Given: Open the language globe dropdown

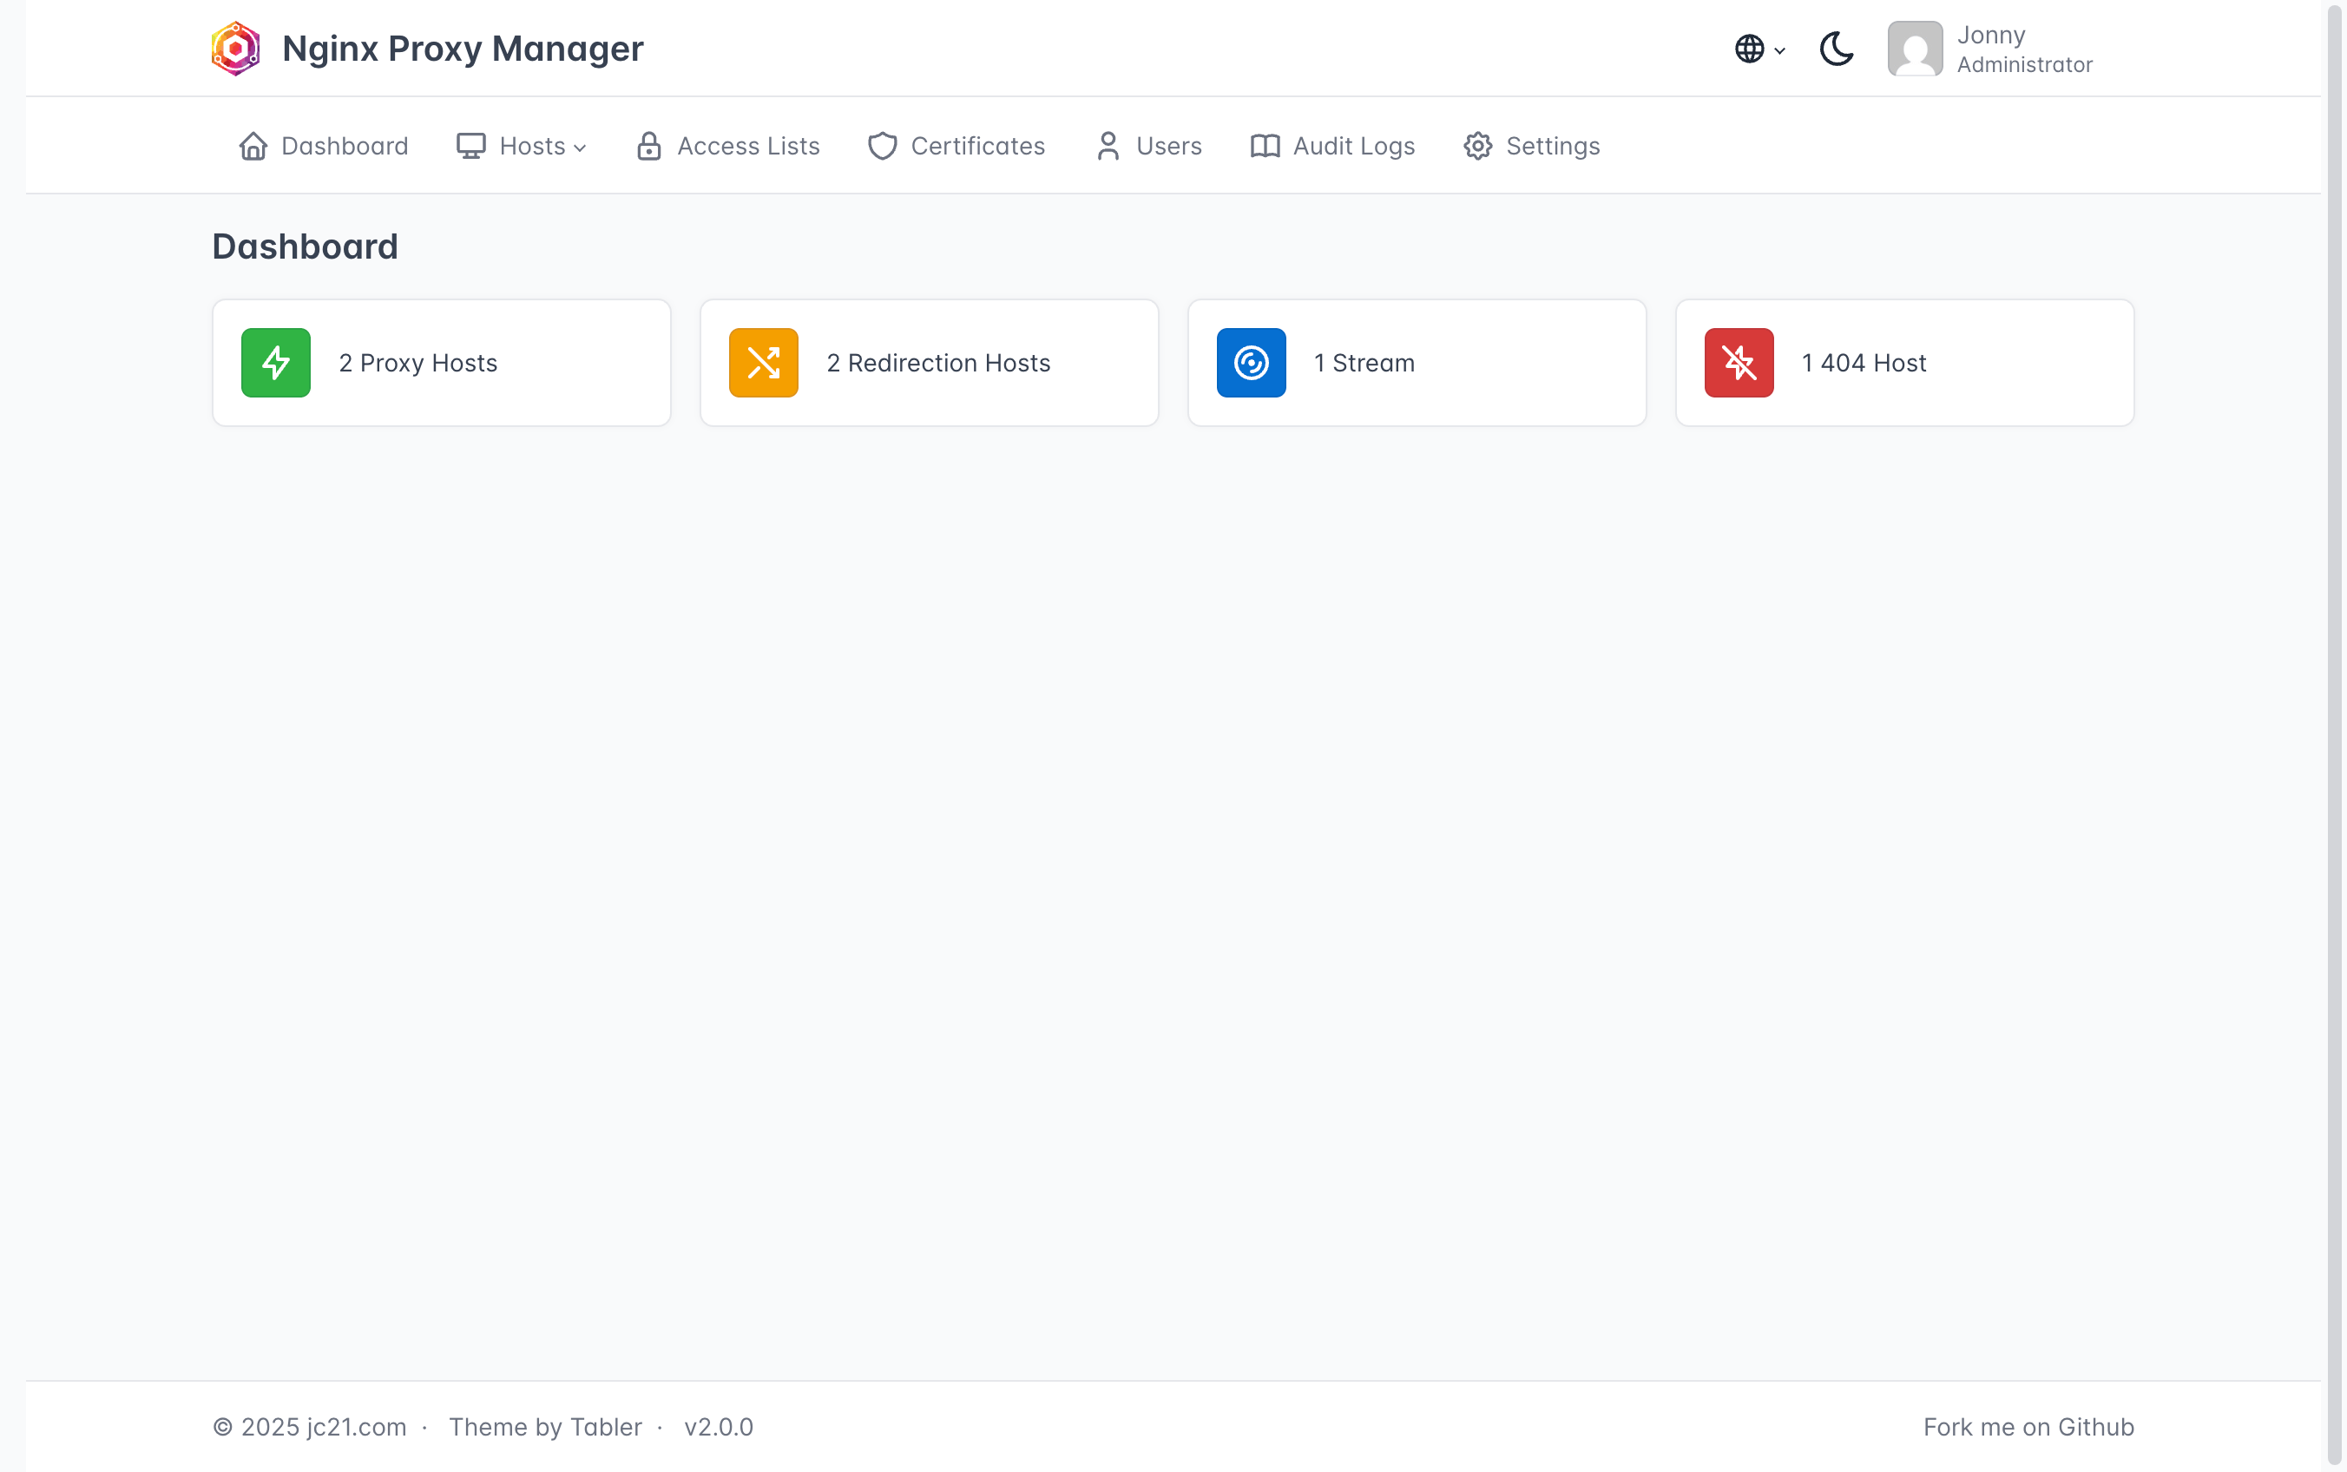Looking at the screenshot, I should point(1758,49).
